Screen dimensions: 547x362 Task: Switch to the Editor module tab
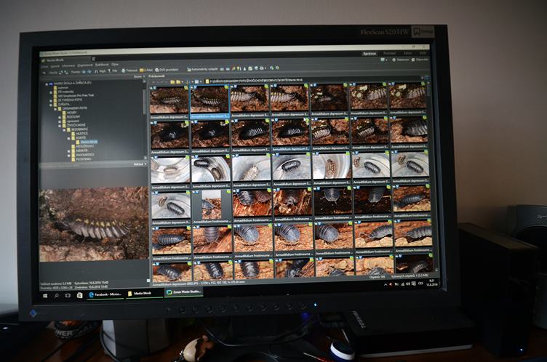tap(408, 53)
